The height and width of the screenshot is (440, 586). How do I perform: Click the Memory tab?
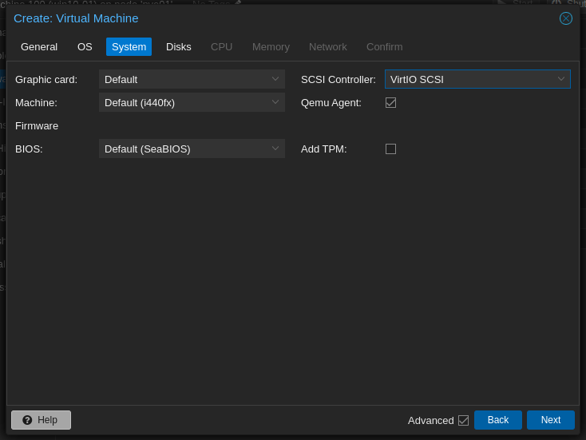[271, 47]
